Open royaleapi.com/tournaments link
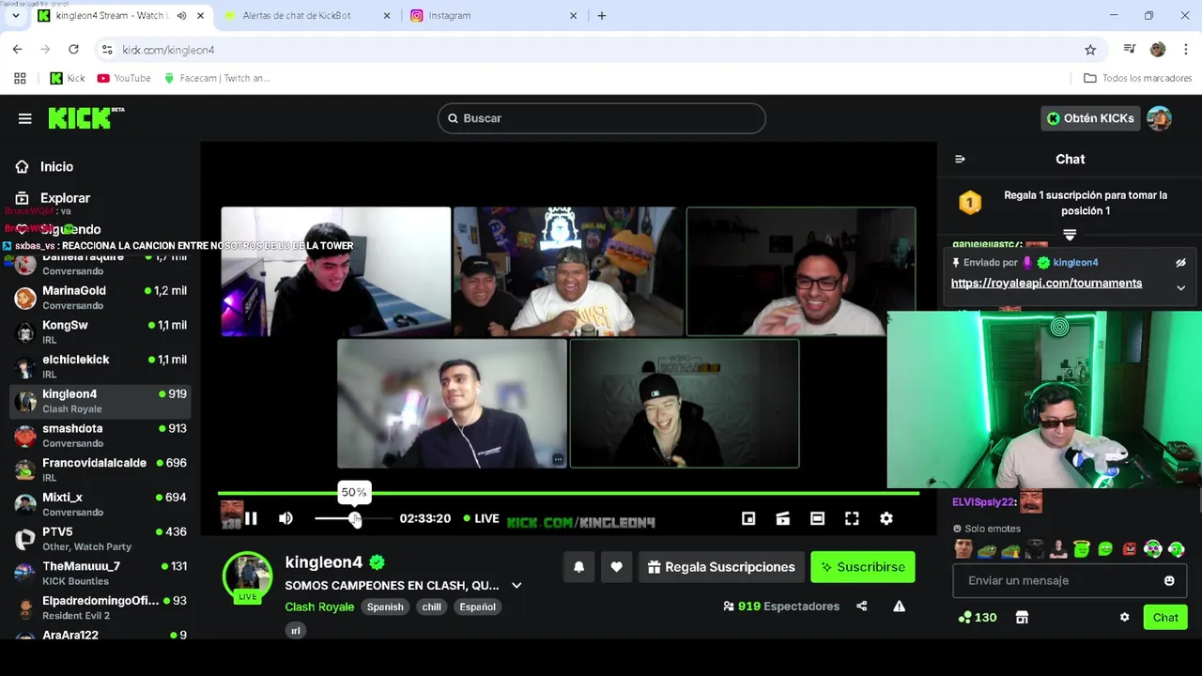Image resolution: width=1202 pixels, height=676 pixels. (x=1046, y=284)
